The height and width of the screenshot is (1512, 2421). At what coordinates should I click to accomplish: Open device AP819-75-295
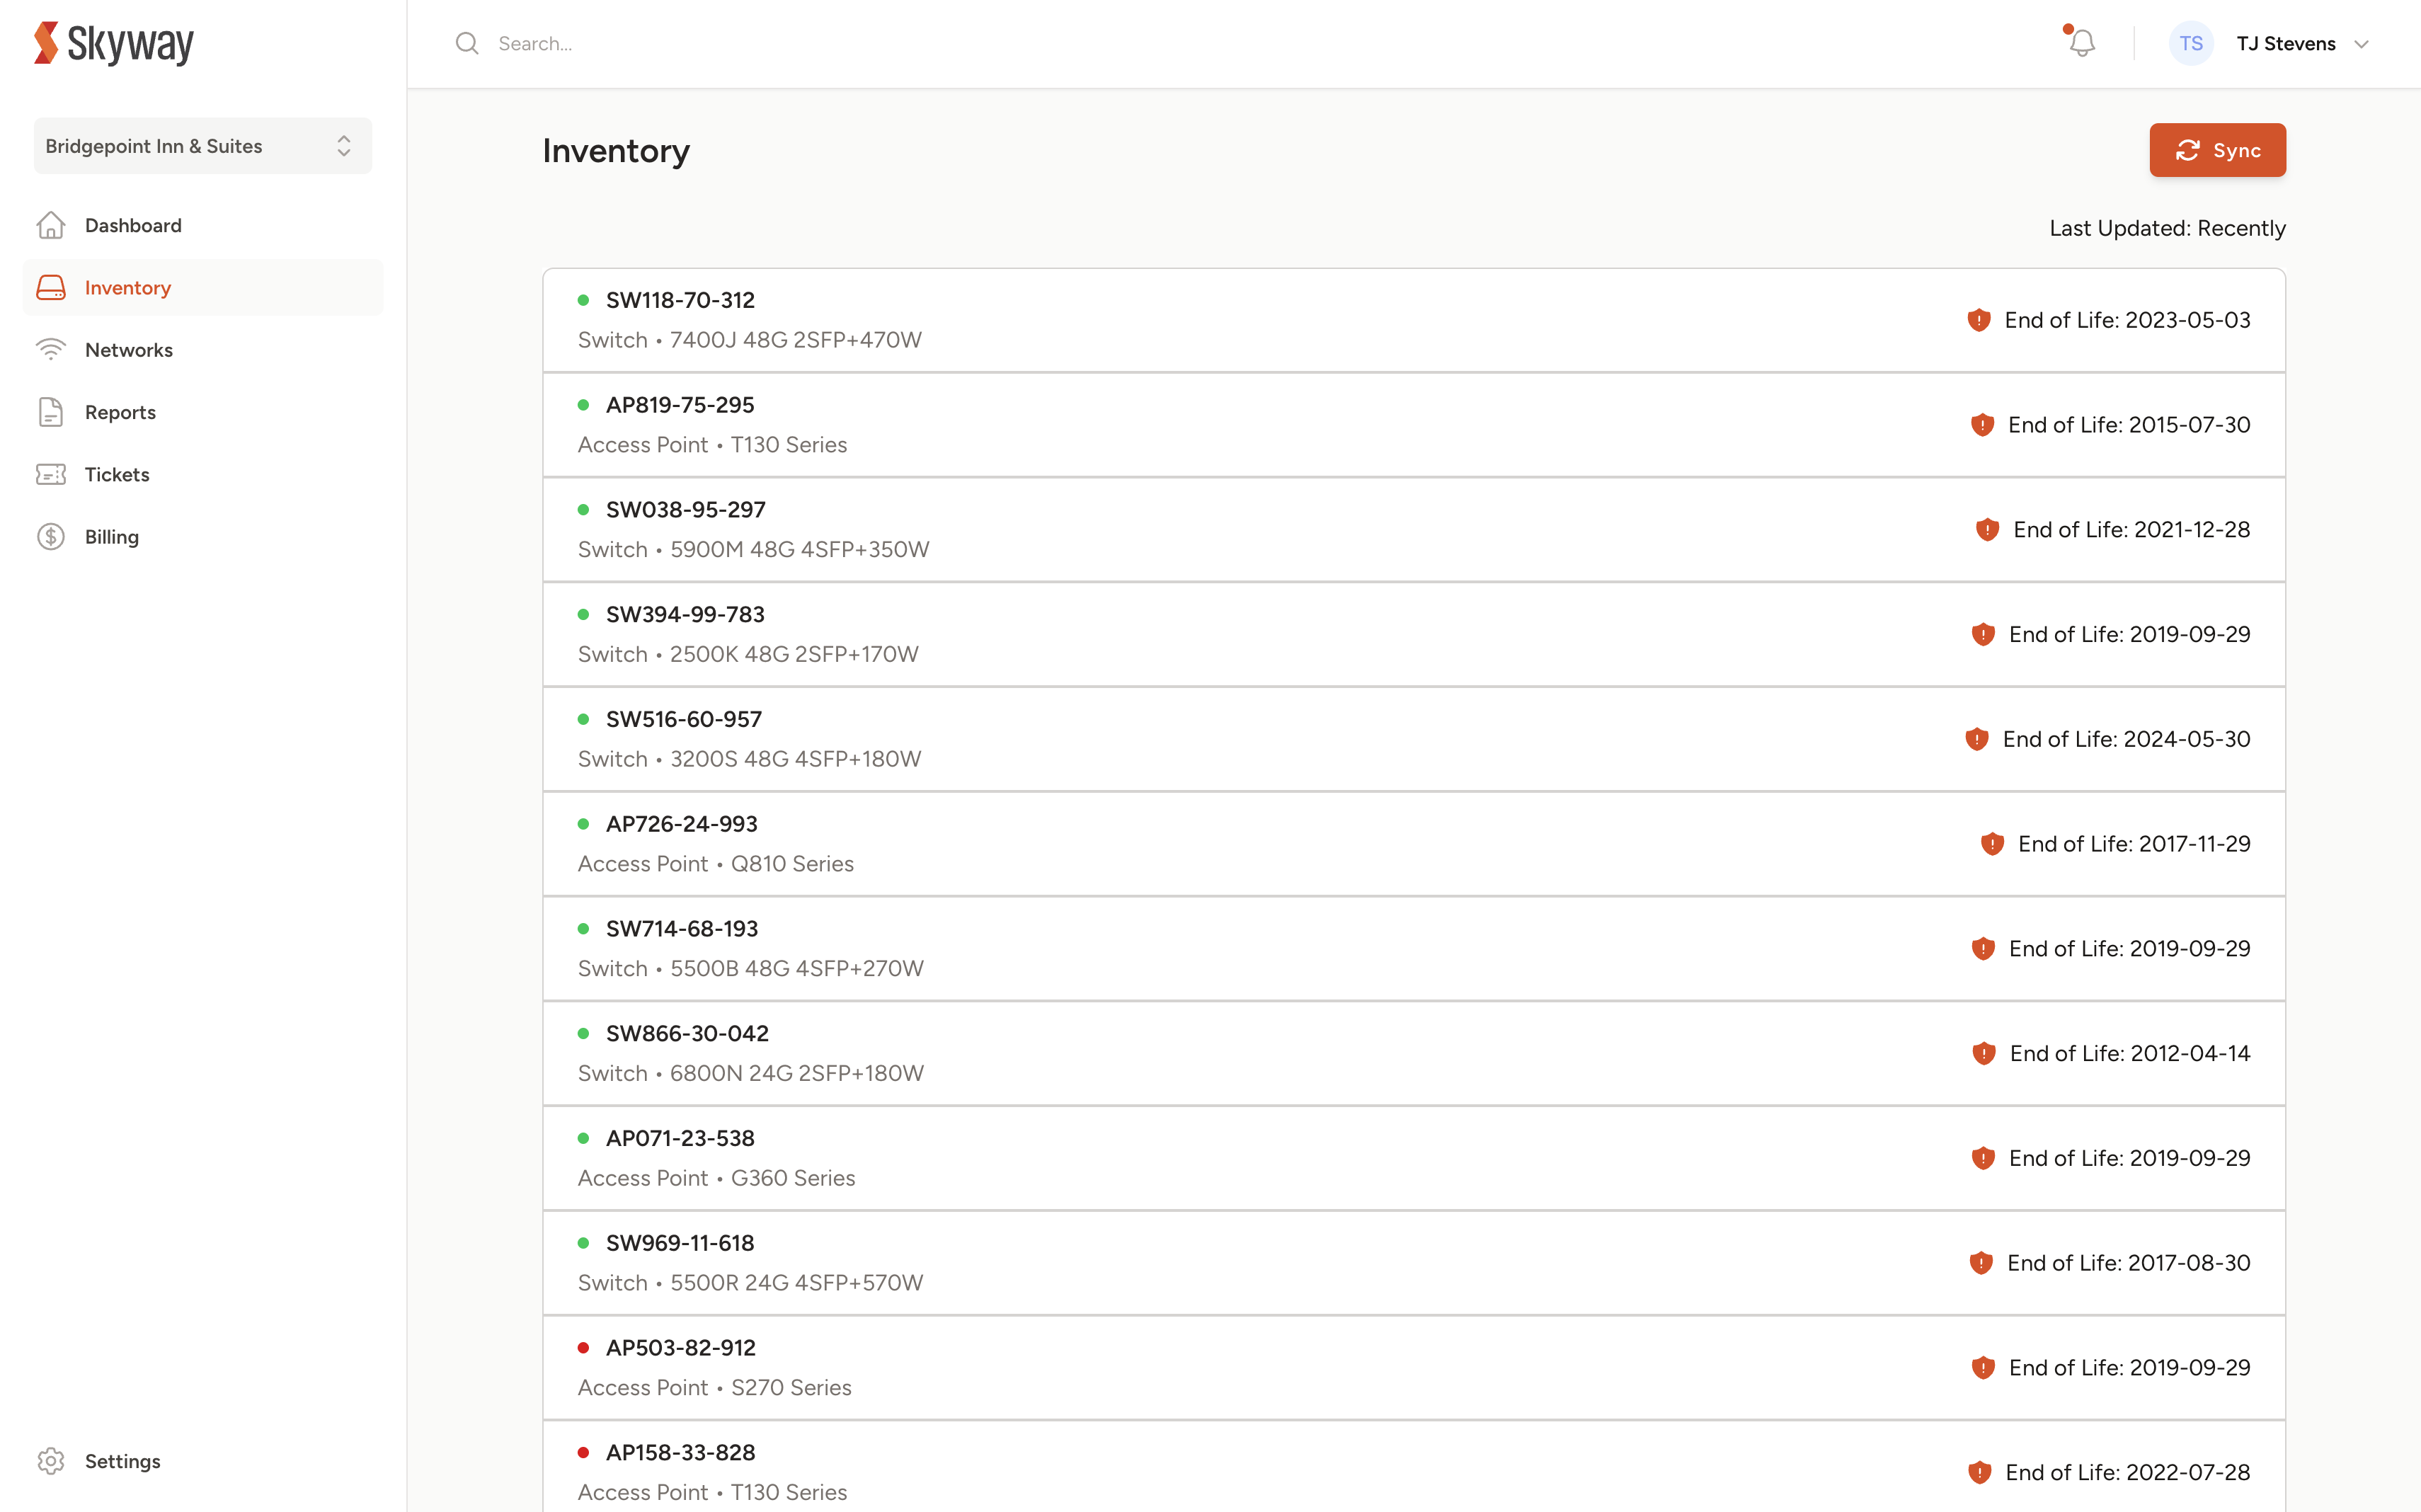(680, 405)
